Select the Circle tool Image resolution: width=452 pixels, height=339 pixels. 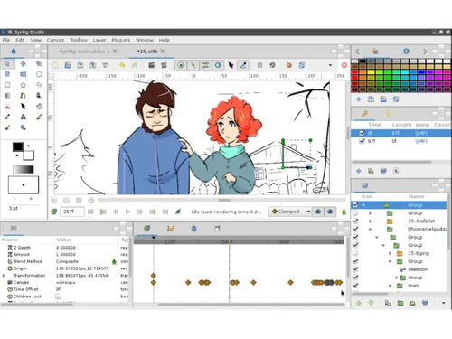click(x=39, y=74)
